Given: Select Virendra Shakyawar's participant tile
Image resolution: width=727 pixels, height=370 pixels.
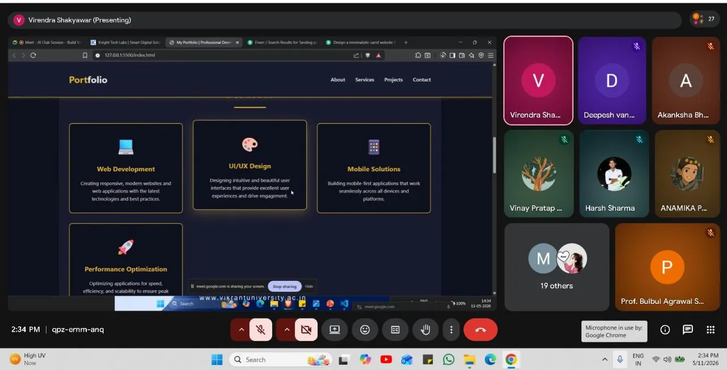Looking at the screenshot, I should point(538,81).
